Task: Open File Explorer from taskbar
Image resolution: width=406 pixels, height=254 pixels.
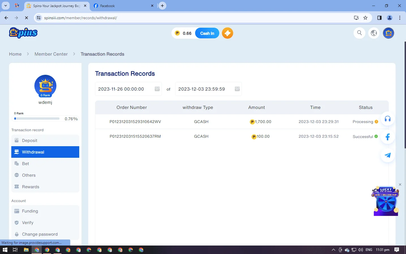Action: [26, 250]
